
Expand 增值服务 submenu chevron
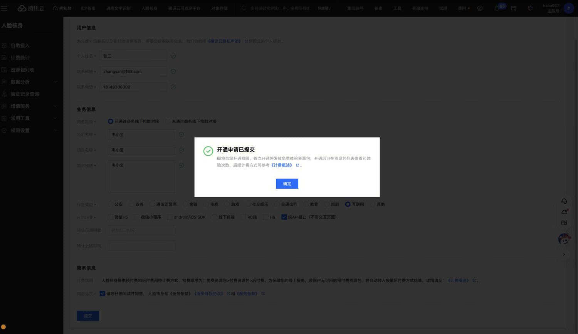pyautogui.click(x=55, y=106)
